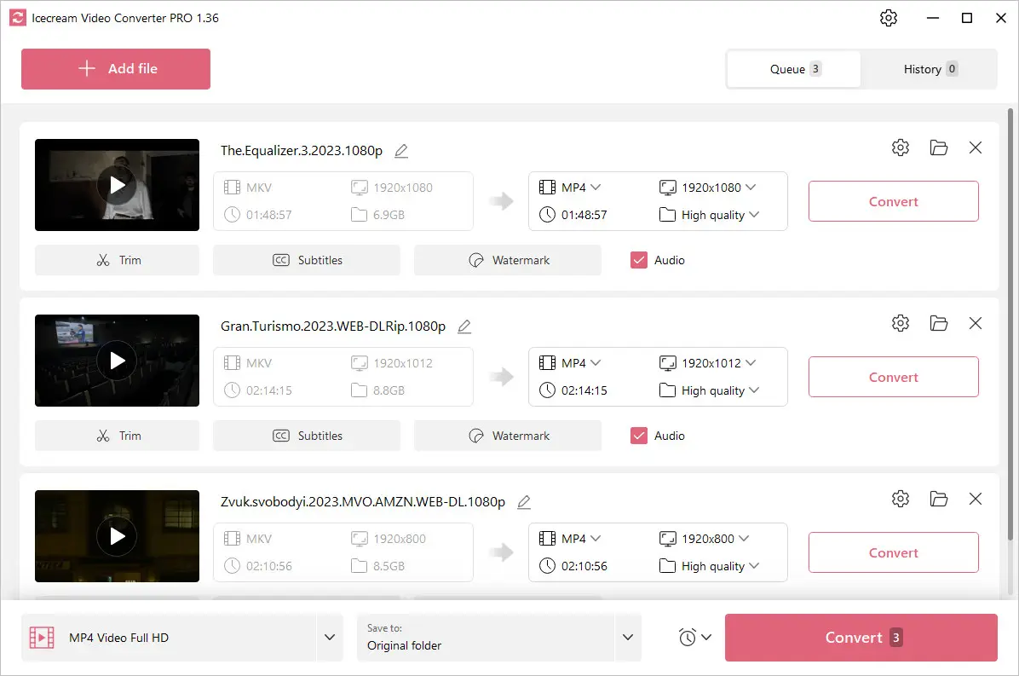
Task: Open the Save to folder dropdown arrow
Action: (628, 637)
